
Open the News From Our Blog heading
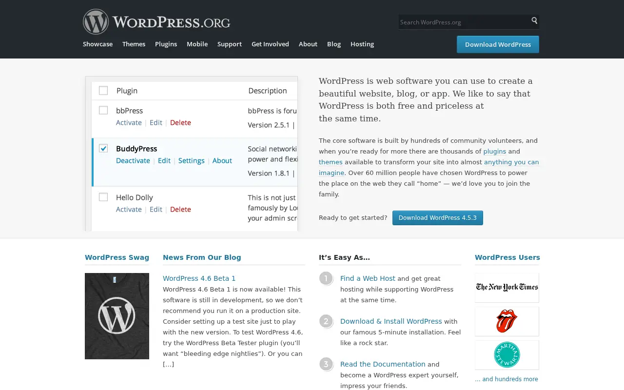click(x=202, y=257)
